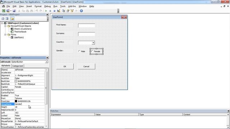
Task: Open the Help menu
Action: tap(92, 6)
